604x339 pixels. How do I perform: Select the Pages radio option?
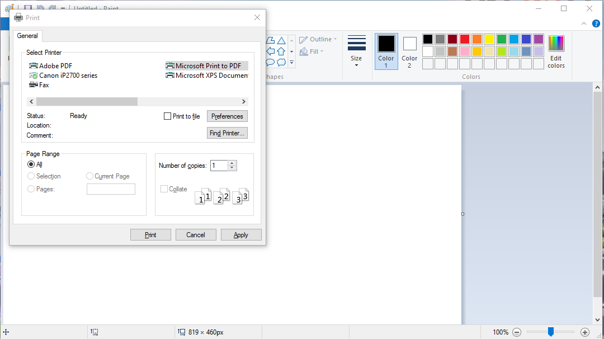click(31, 189)
